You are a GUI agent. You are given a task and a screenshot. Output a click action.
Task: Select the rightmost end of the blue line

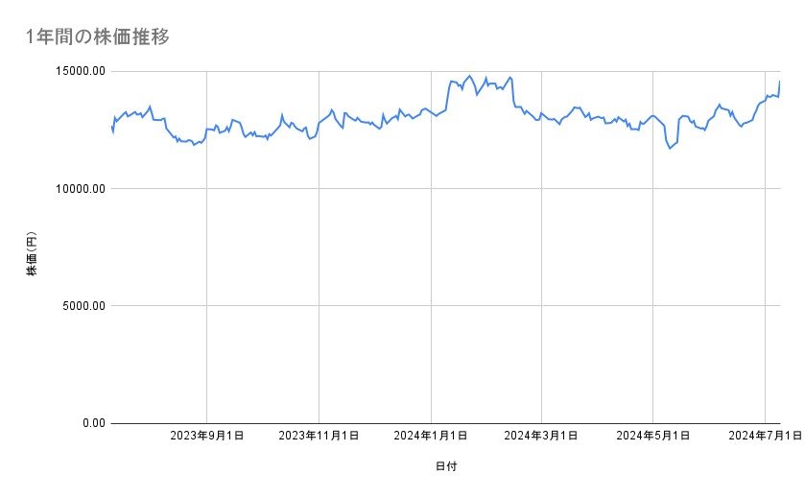coord(780,82)
